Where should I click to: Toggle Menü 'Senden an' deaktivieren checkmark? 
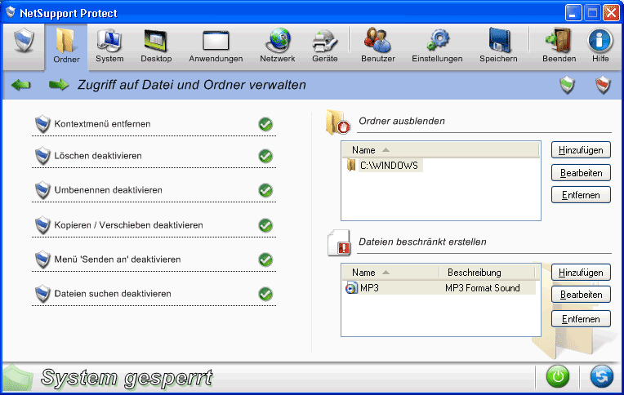[265, 260]
